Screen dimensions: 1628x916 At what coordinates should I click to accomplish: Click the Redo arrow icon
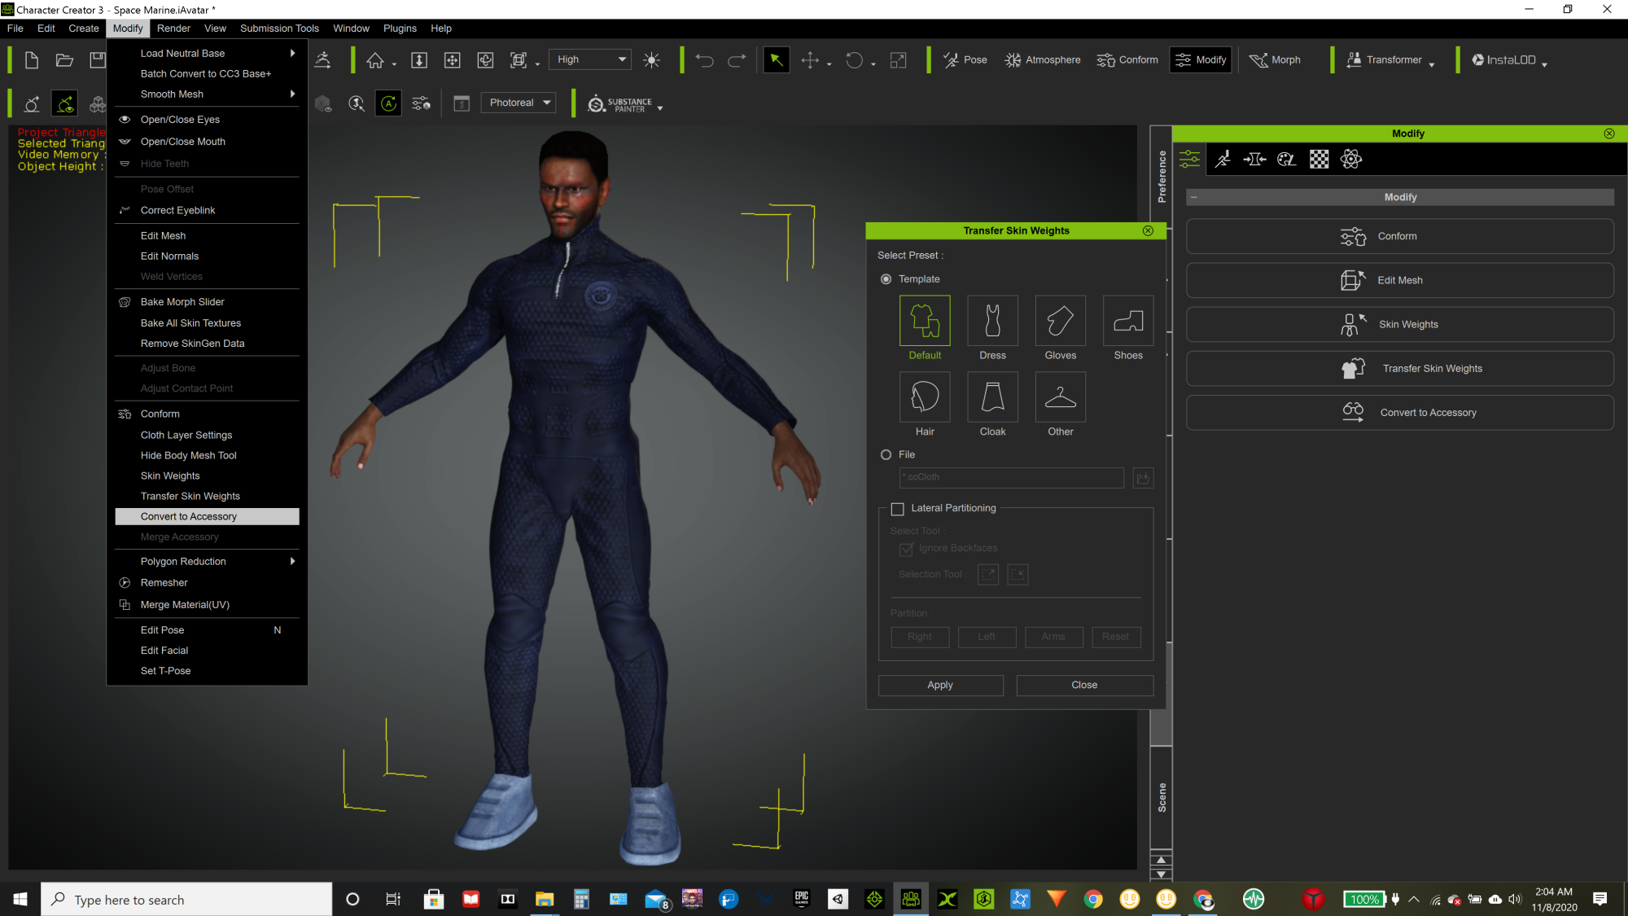[737, 60]
